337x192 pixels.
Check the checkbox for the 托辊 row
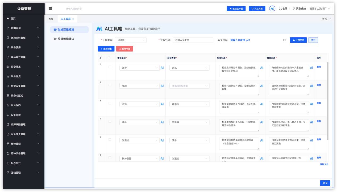[x=110, y=85]
